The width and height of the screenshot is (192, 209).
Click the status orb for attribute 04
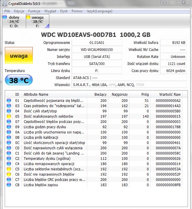click(x=9, y=111)
